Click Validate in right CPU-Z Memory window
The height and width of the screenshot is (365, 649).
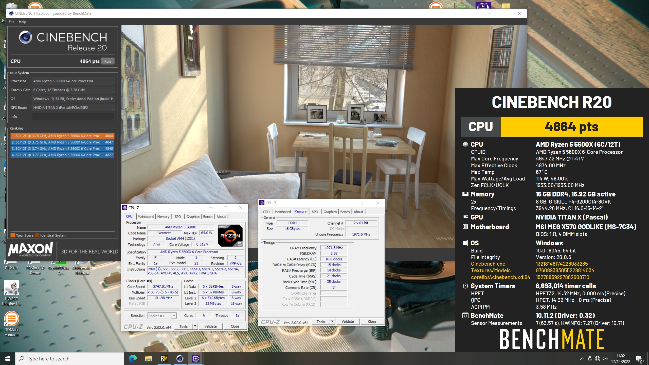tap(348, 322)
